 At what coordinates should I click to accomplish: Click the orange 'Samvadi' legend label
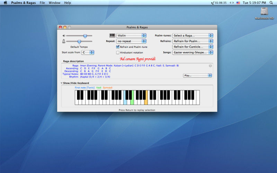[108, 88]
